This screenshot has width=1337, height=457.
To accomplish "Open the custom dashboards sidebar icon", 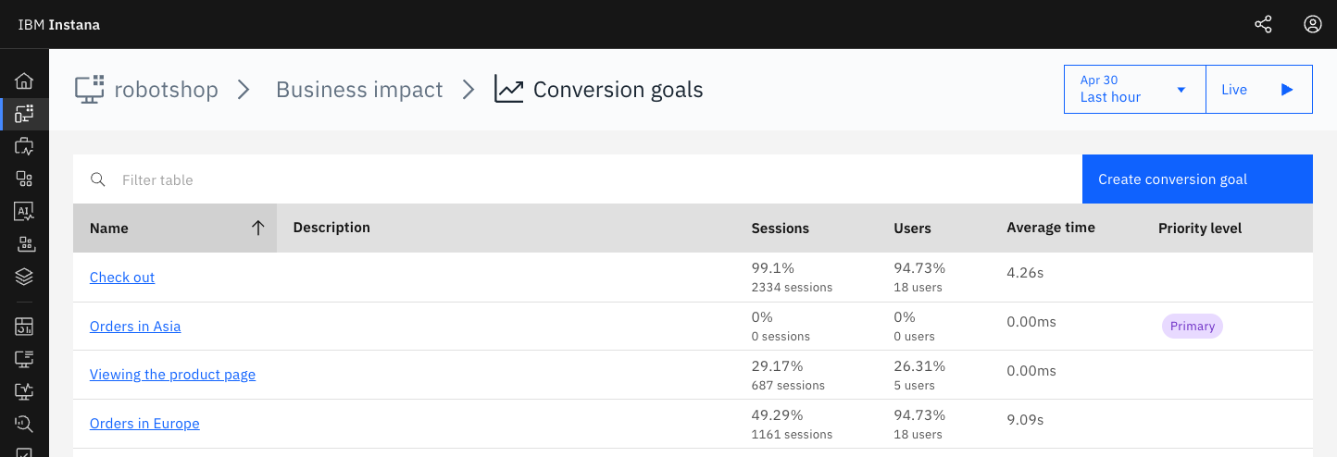I will click(24, 327).
